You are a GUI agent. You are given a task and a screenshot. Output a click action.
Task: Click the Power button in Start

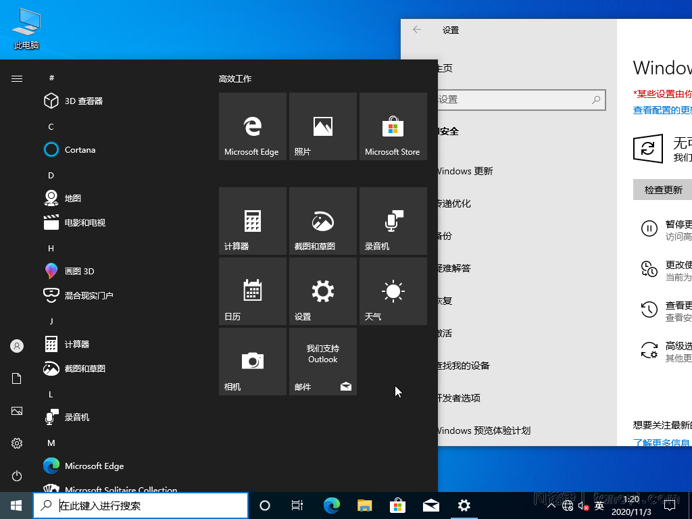coord(17,476)
